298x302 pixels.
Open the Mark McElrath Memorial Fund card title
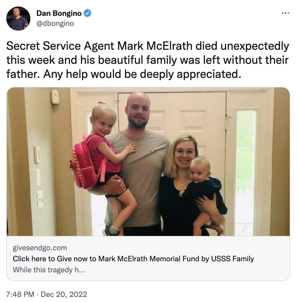(133, 259)
